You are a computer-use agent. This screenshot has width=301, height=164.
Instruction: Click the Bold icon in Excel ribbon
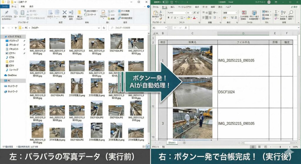168,18
